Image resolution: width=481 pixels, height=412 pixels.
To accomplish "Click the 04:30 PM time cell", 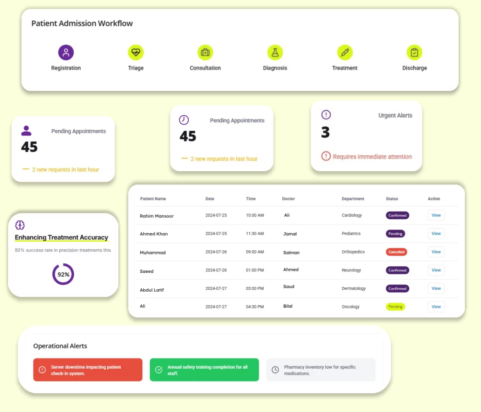I will click(x=255, y=307).
